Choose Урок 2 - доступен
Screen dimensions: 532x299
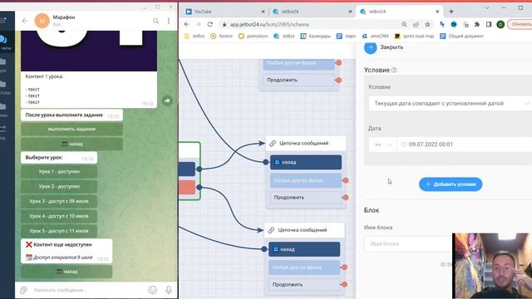click(x=59, y=186)
